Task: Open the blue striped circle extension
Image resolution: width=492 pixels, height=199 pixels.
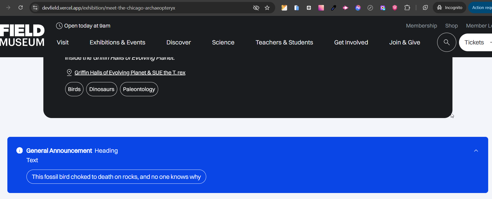Action: [x=358, y=8]
